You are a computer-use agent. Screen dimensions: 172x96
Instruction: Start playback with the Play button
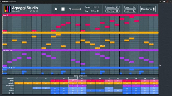56,9
